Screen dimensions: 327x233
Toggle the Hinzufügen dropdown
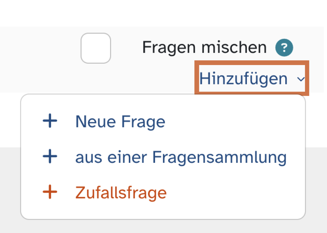[x=252, y=78]
